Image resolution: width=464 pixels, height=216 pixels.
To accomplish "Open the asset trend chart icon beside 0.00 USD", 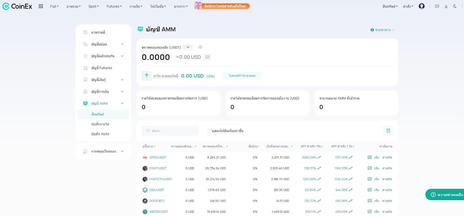I will click(x=207, y=57).
